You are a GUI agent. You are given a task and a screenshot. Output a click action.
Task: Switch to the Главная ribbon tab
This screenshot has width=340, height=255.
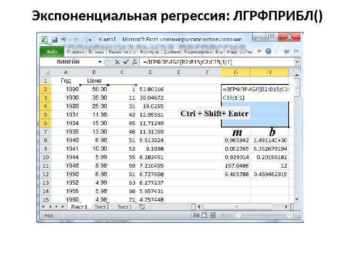click(x=76, y=52)
